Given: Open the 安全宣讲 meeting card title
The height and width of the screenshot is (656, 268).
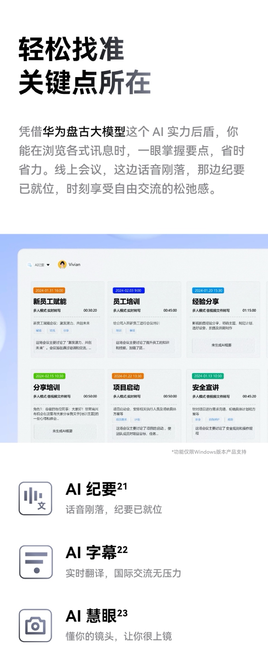Looking at the screenshot, I should [206, 387].
